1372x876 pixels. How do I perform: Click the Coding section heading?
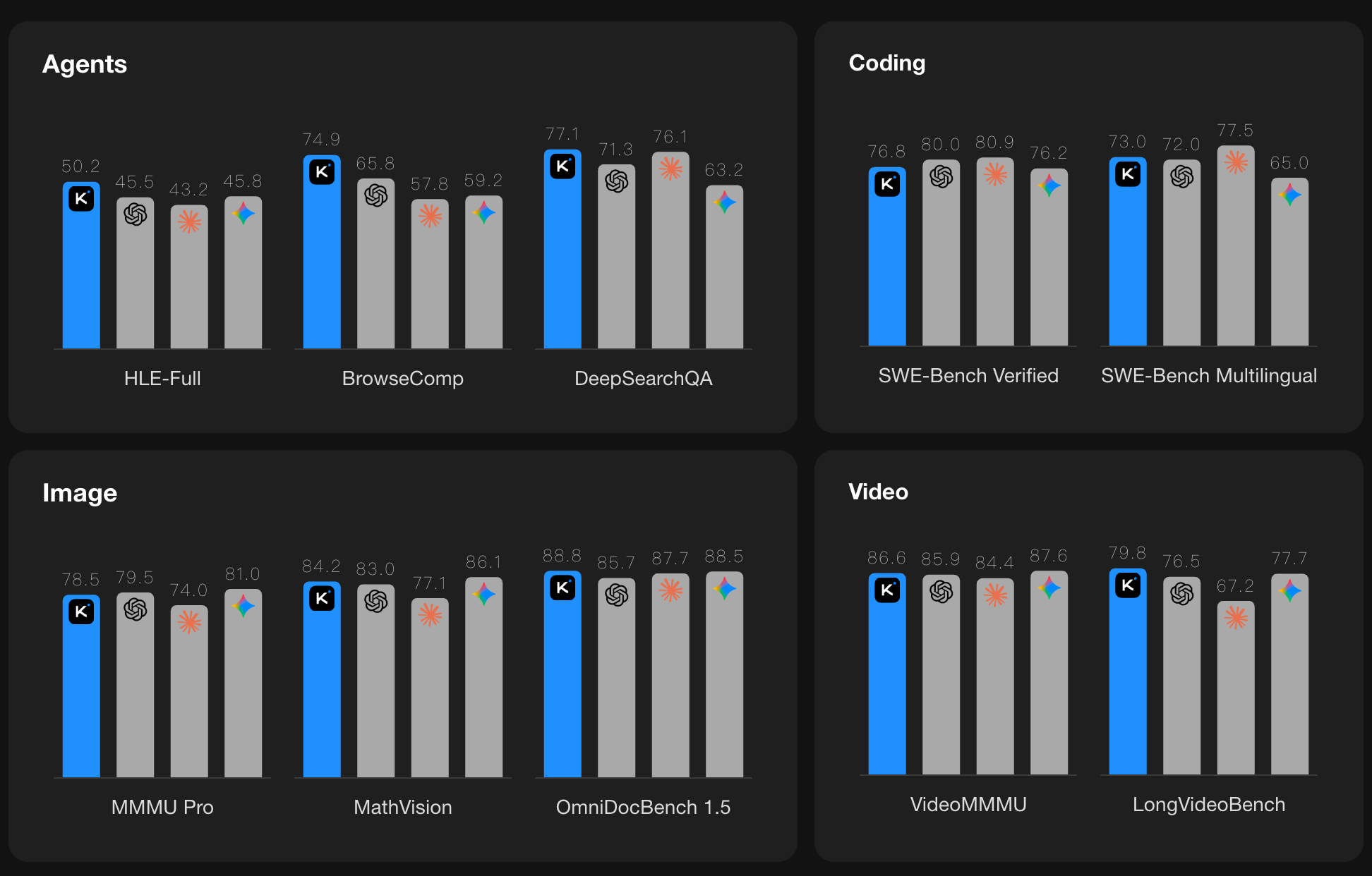(886, 63)
